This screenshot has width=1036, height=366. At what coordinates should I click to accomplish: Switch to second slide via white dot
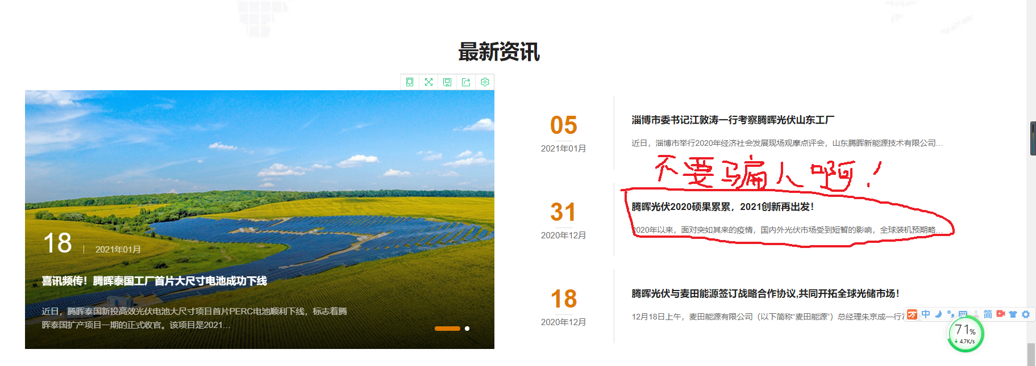coord(467,329)
